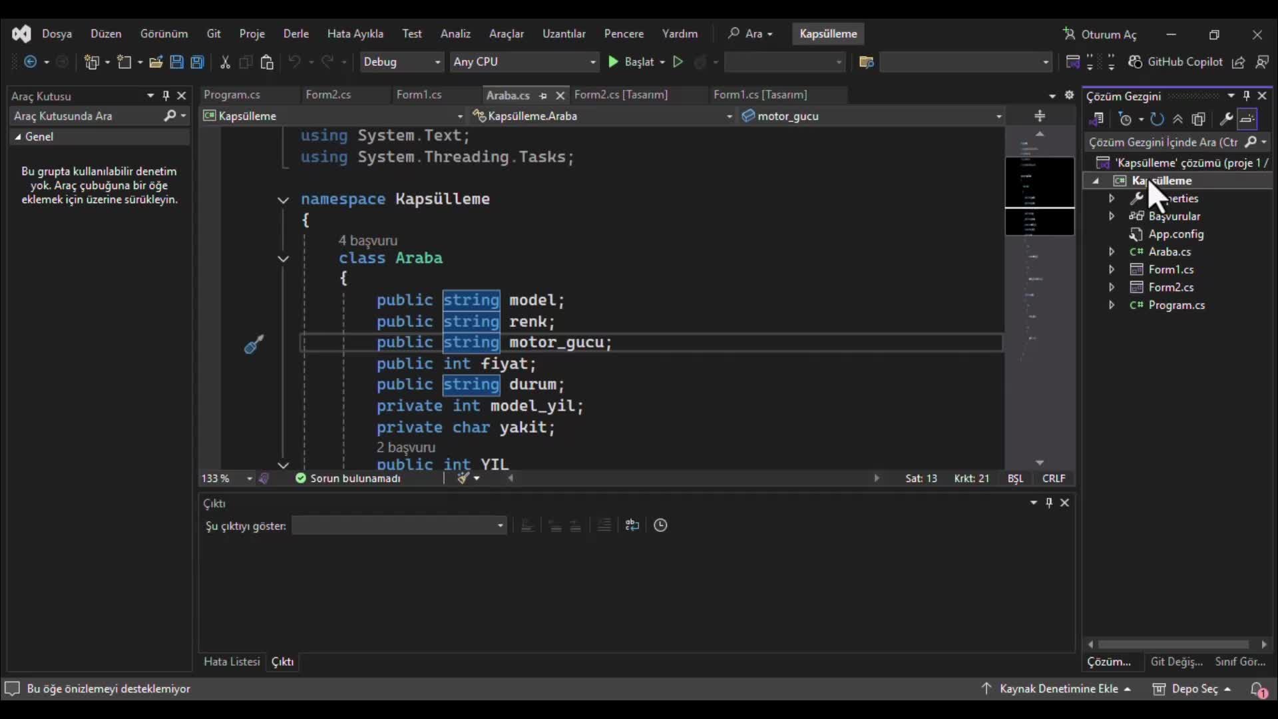Close the Araba.cs tab
1278x719 pixels.
[560, 96]
